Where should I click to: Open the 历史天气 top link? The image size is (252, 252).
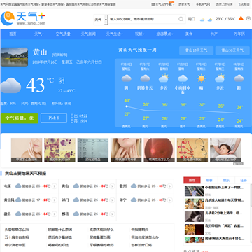click(x=184, y=4)
